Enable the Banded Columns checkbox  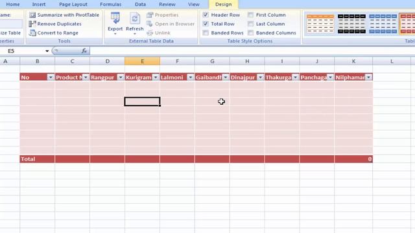coord(250,33)
